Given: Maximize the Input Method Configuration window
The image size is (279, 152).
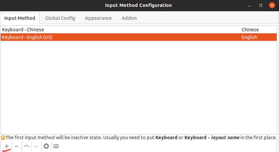Looking at the screenshot, I should click(261, 5).
